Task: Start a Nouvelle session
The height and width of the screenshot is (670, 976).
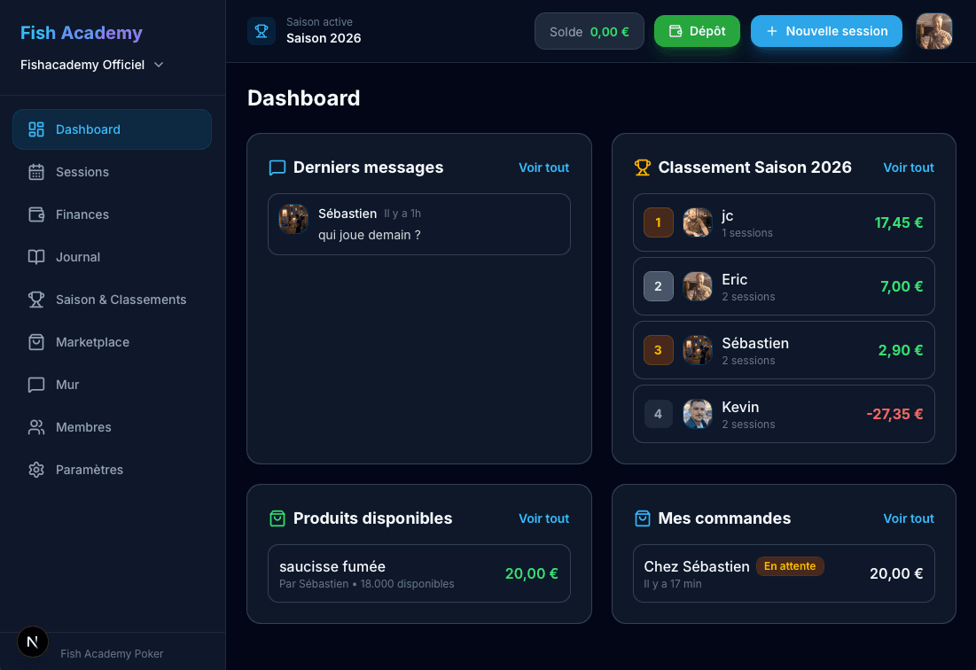Action: click(825, 31)
